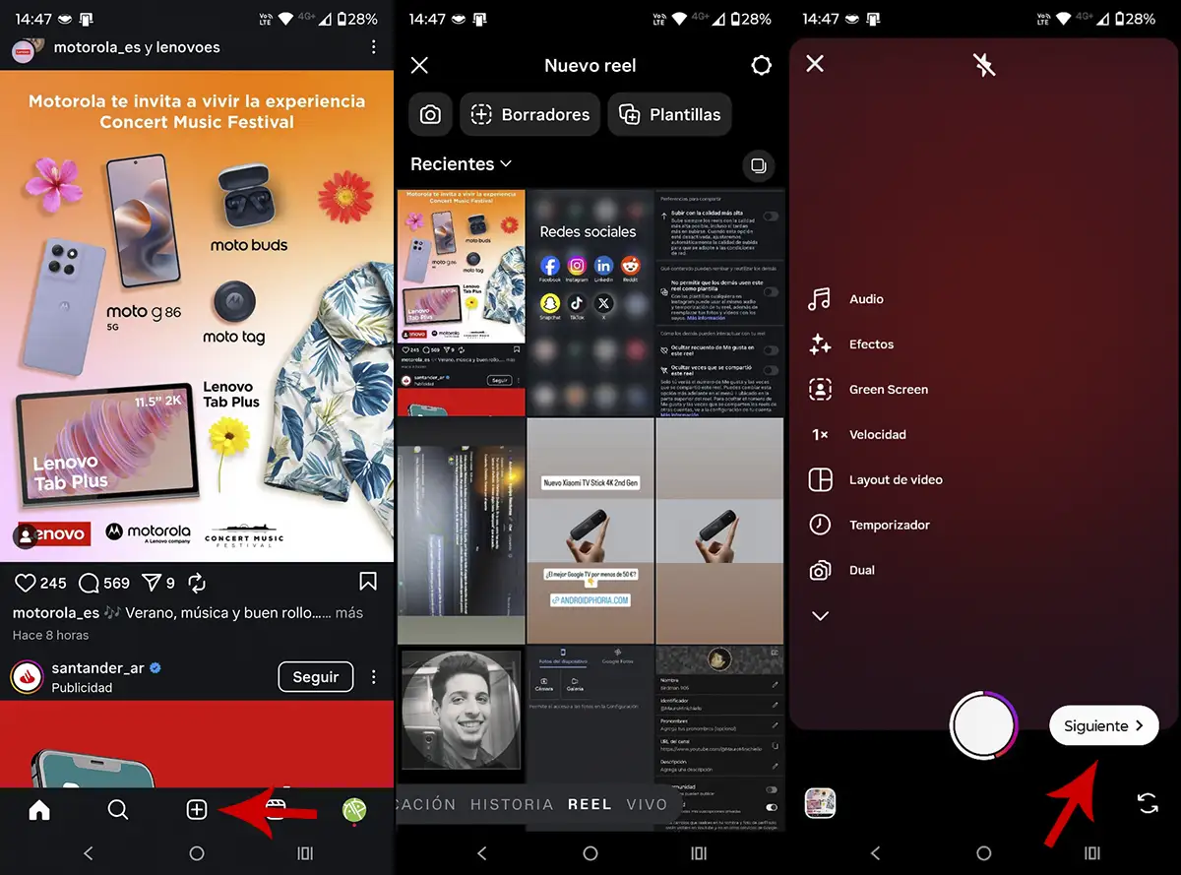The image size is (1181, 875).
Task: Tap the round record button
Action: coord(982,726)
